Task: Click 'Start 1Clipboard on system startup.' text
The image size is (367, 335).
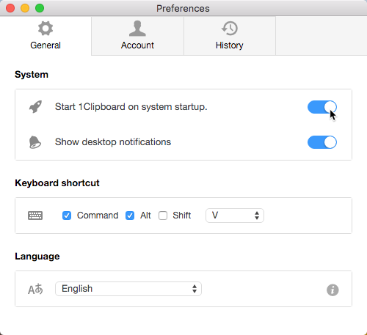Action: pos(131,107)
